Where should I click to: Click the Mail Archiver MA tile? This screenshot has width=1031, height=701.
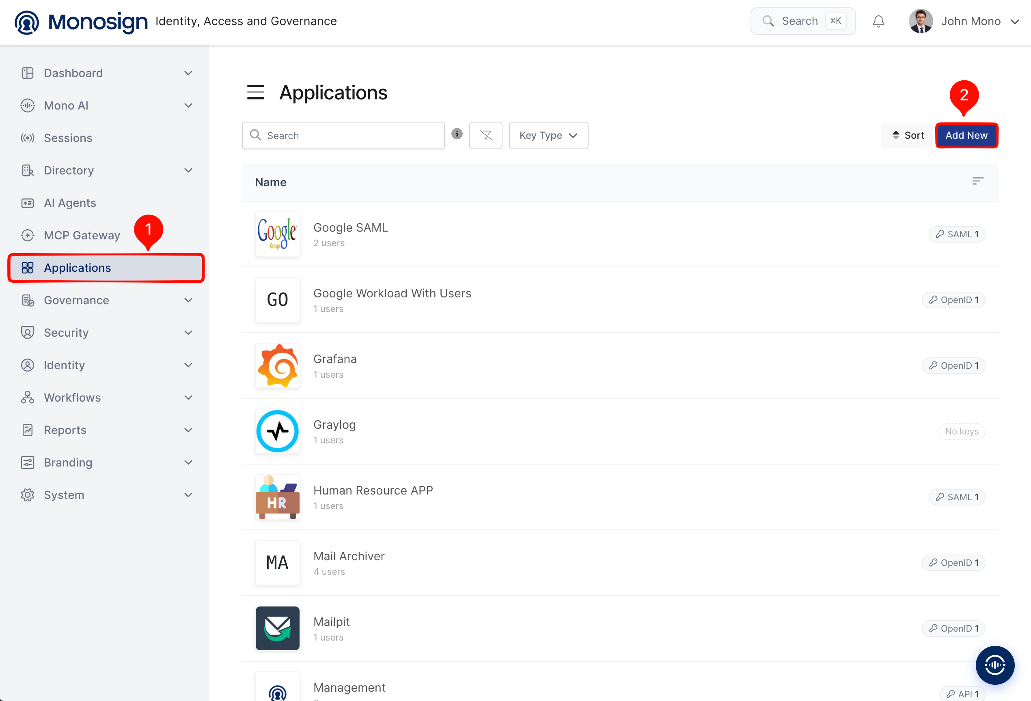(277, 563)
